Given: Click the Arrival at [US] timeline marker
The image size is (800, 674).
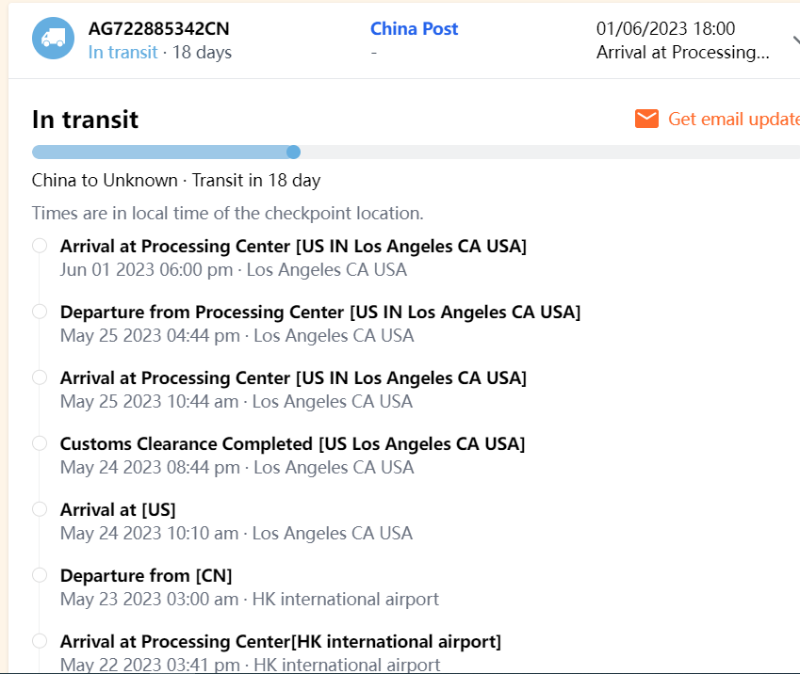Looking at the screenshot, I should (40, 509).
